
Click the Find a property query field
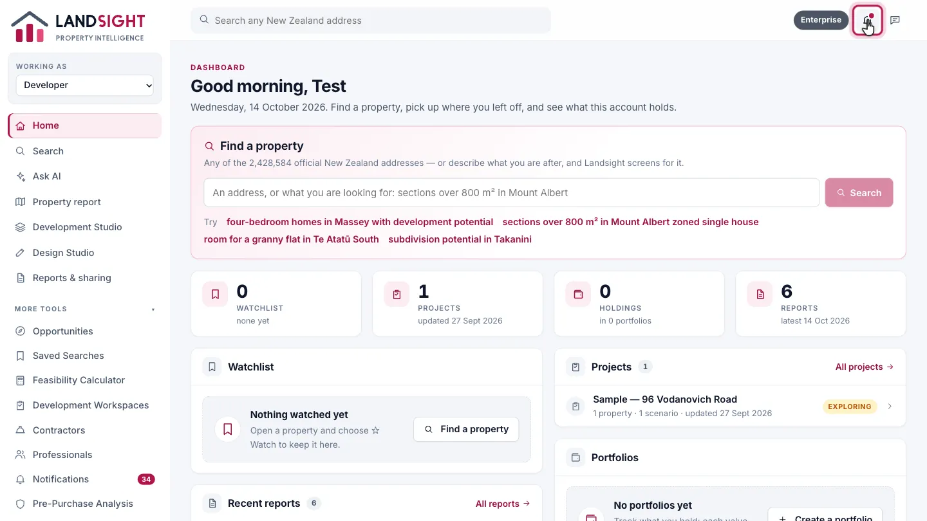(512, 192)
